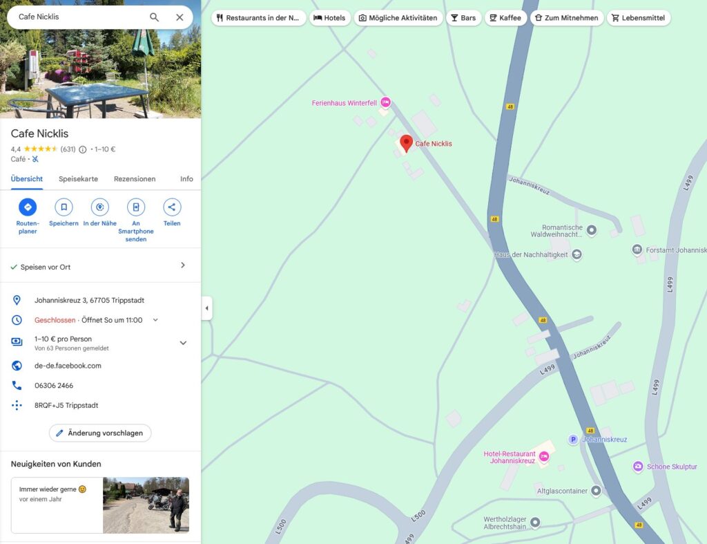
Task: Filter by Restaurants in der Nähe
Action: coord(258,18)
